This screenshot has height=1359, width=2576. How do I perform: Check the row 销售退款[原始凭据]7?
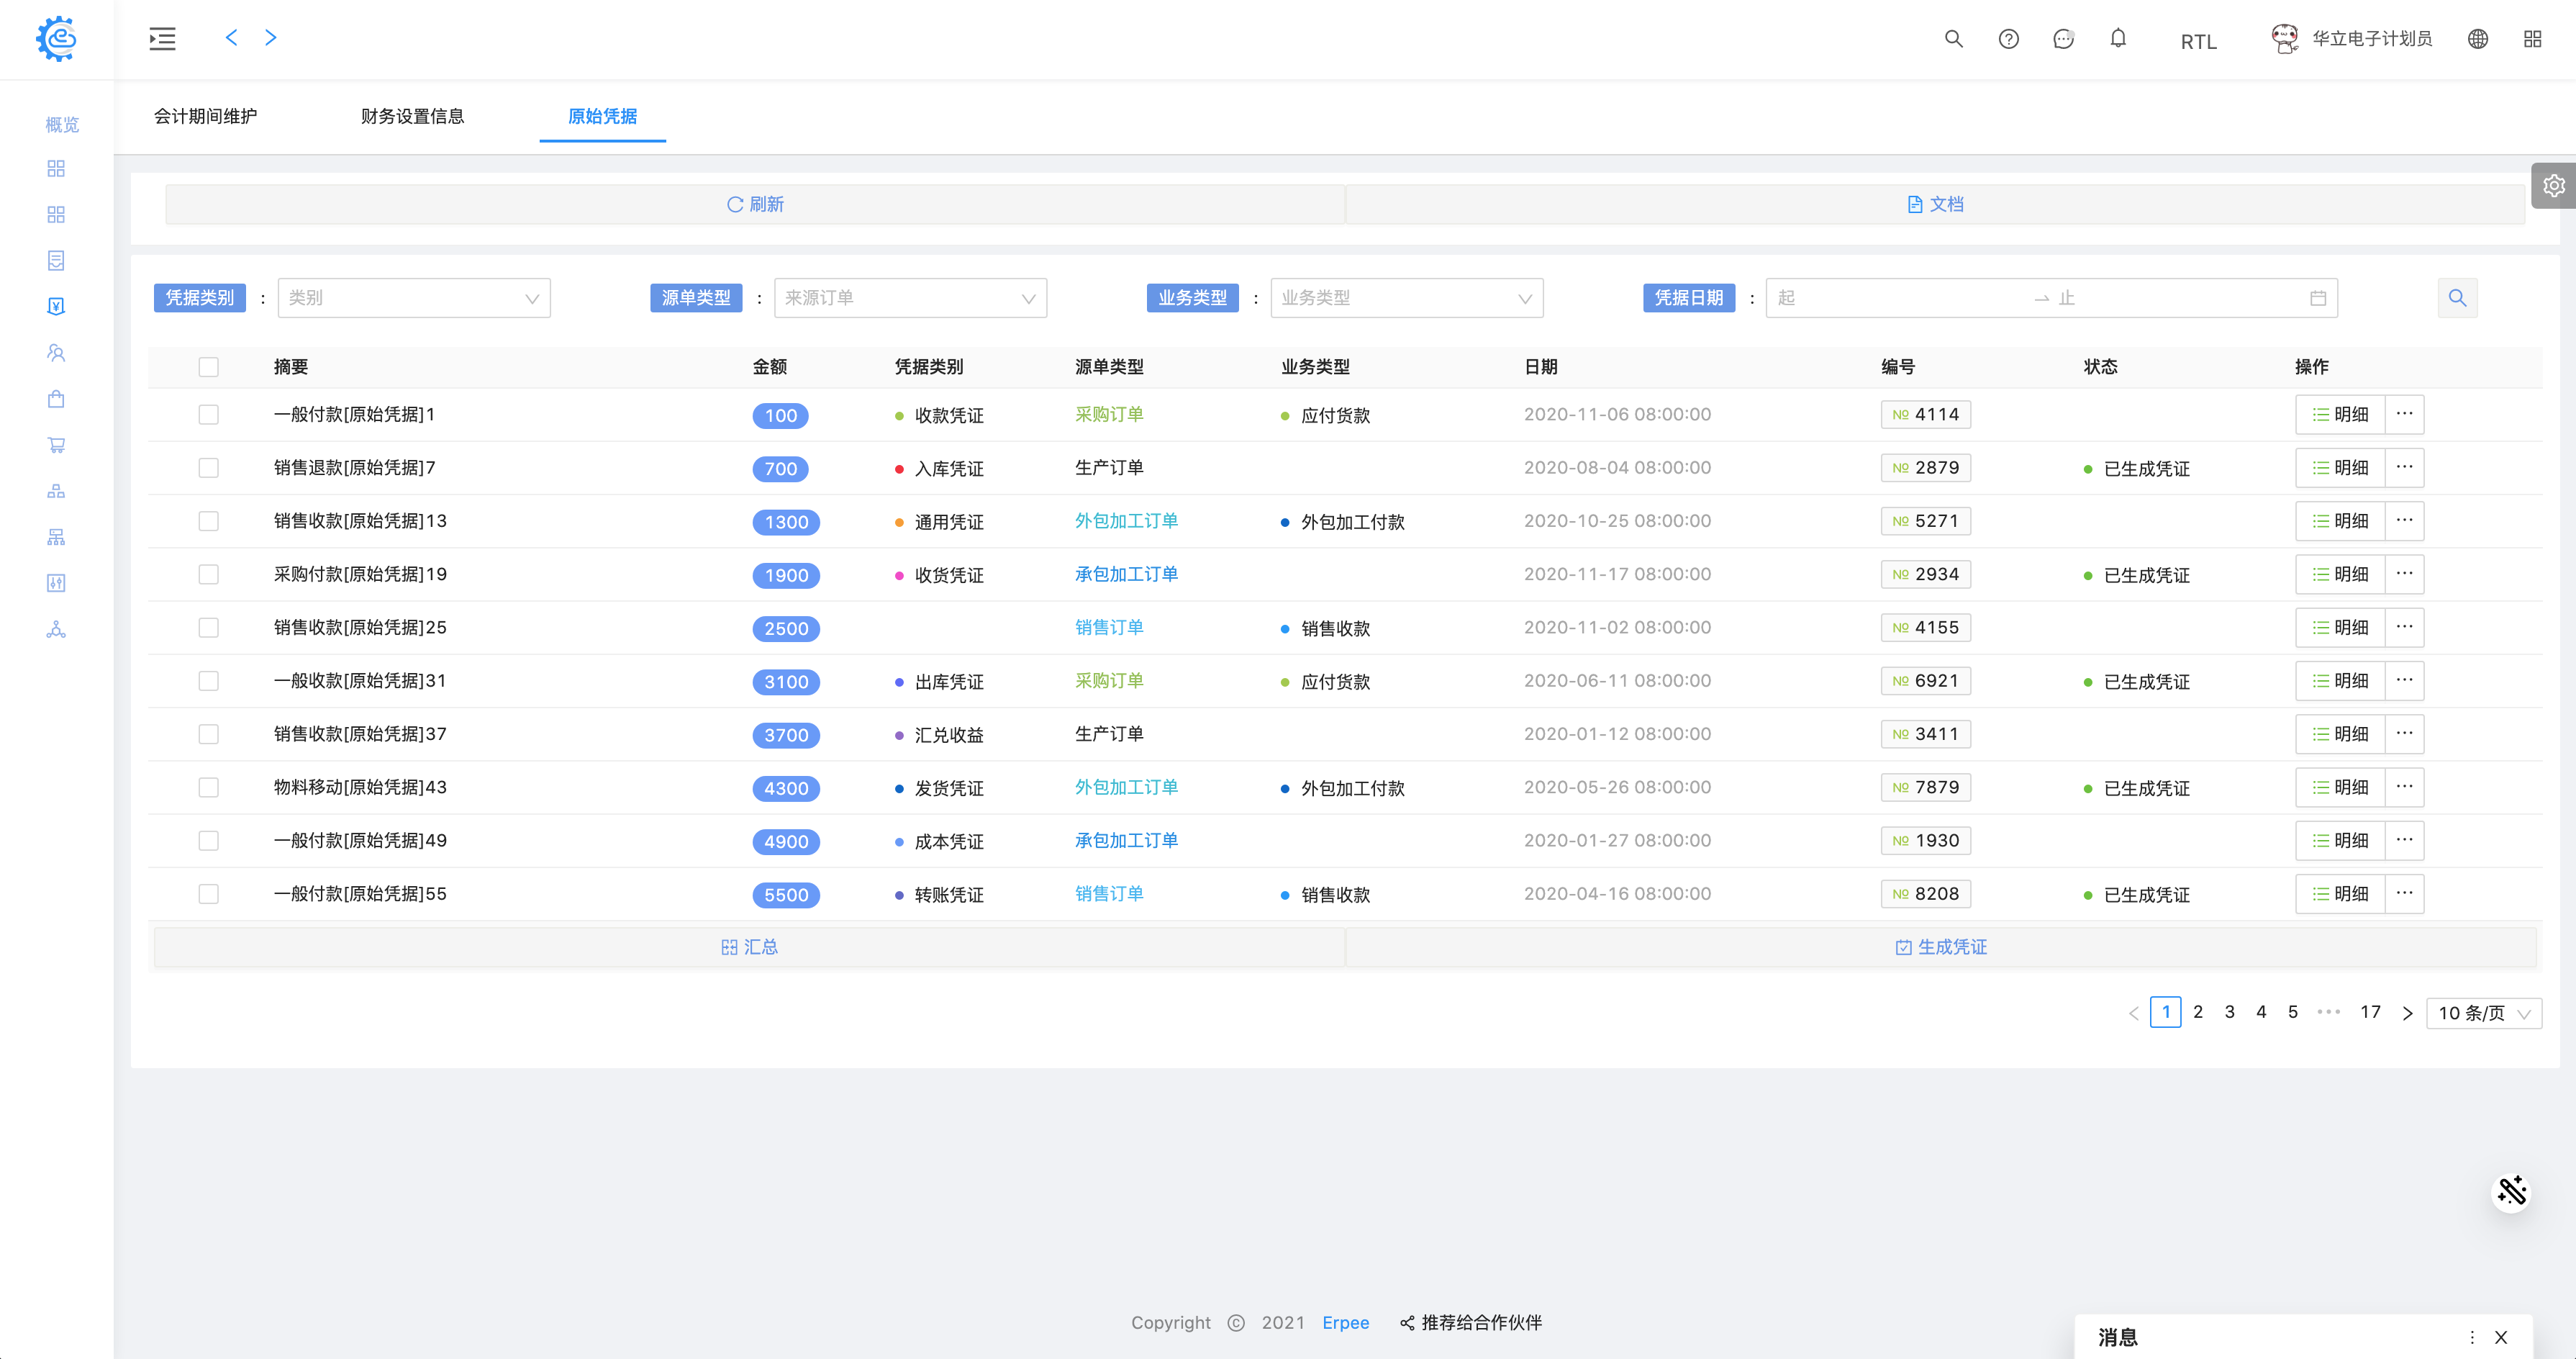[208, 468]
